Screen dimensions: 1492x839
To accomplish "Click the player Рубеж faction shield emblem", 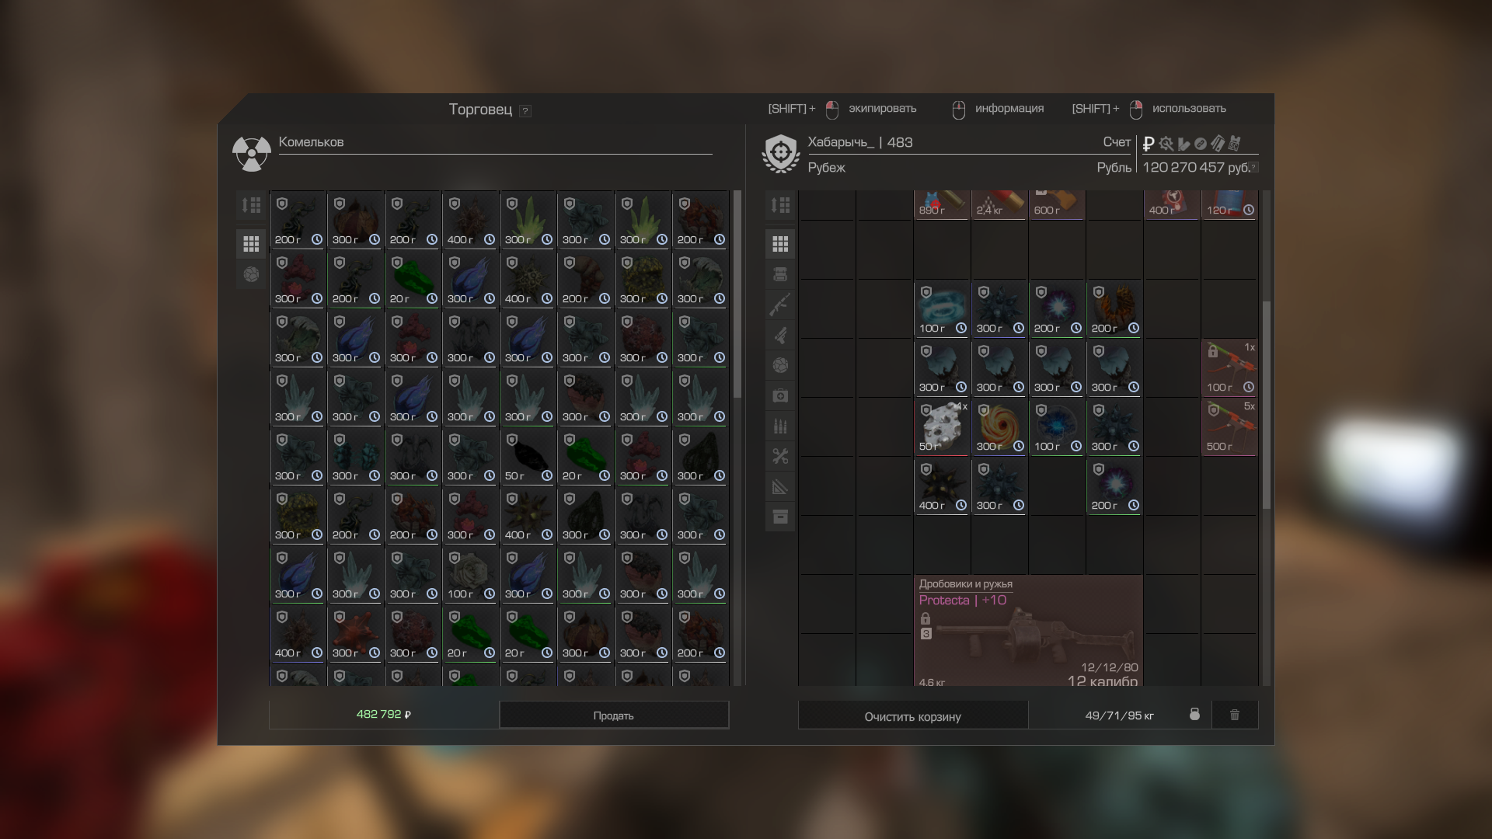I will click(x=781, y=154).
